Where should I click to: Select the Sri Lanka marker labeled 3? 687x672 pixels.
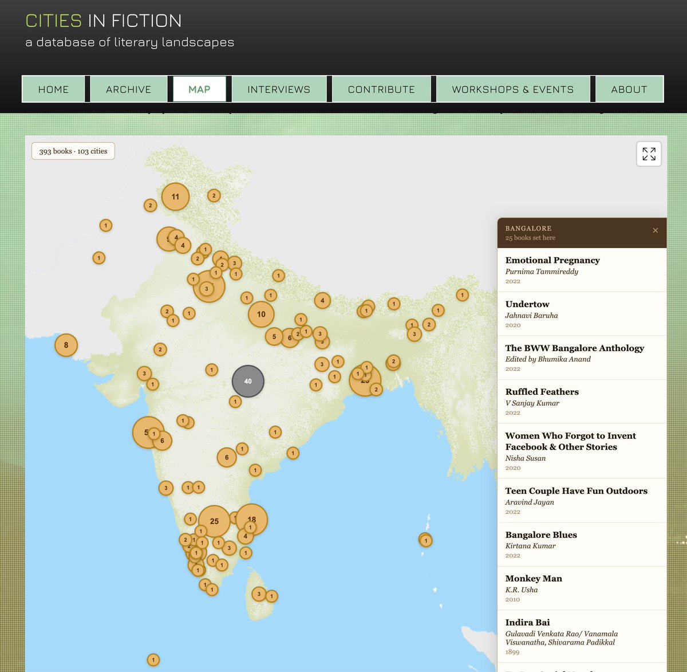pos(259,594)
